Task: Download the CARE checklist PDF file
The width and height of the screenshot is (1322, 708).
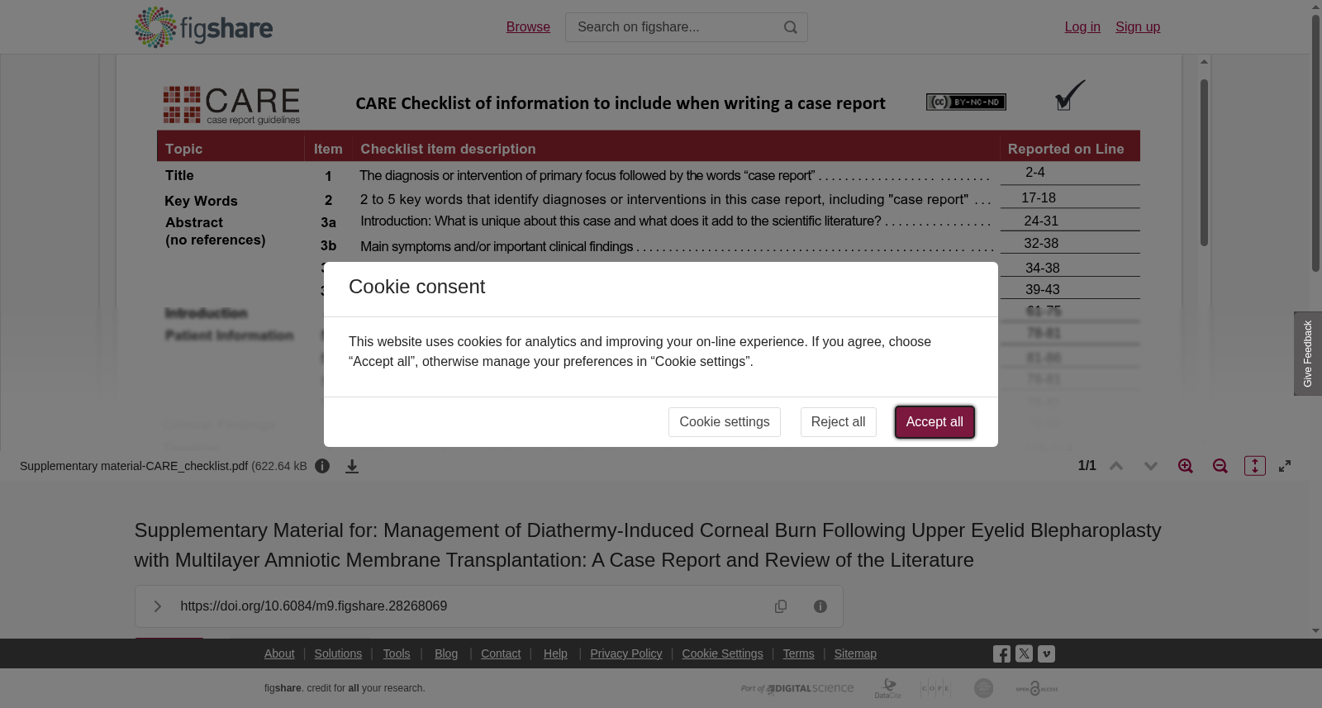Action: [352, 466]
